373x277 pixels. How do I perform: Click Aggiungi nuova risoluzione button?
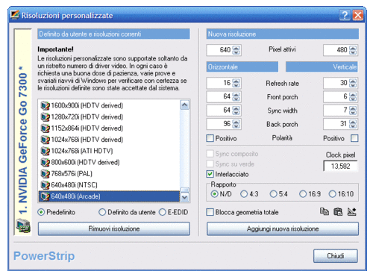283,228
